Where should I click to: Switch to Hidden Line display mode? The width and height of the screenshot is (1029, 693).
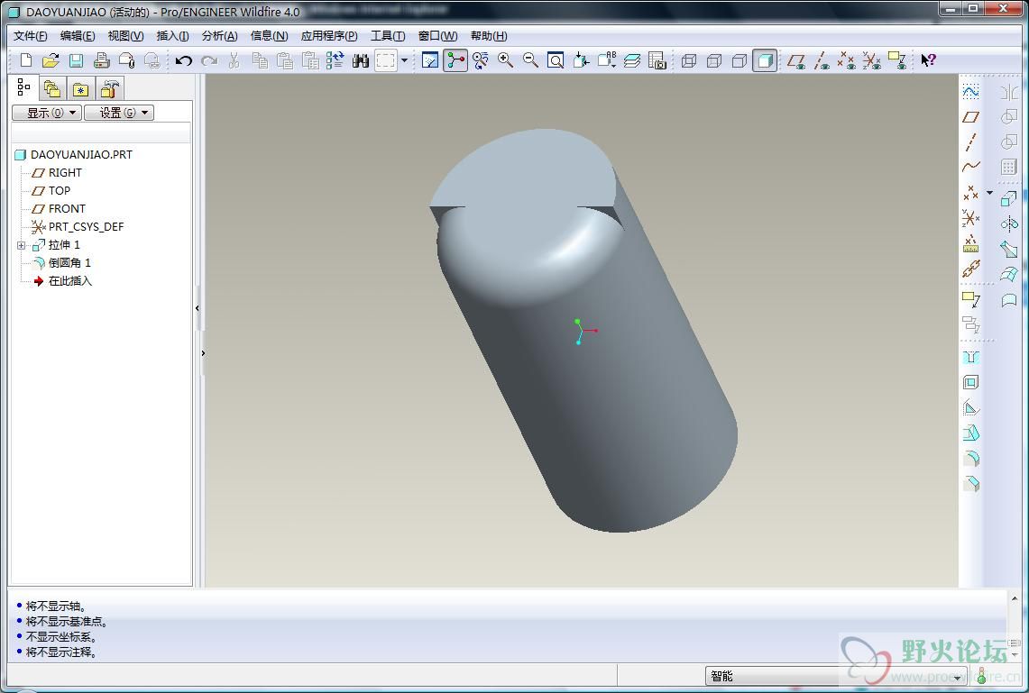714,61
